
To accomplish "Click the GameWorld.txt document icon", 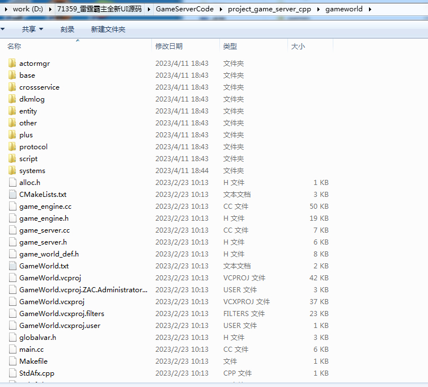I will 12,266.
